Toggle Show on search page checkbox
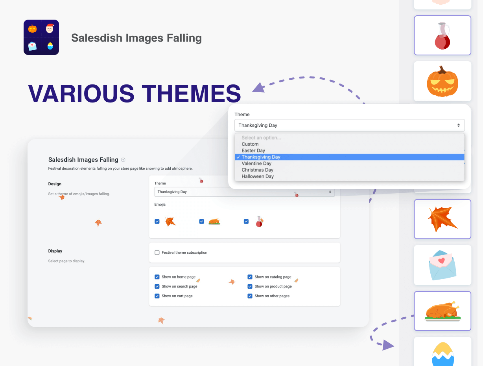 tap(157, 286)
